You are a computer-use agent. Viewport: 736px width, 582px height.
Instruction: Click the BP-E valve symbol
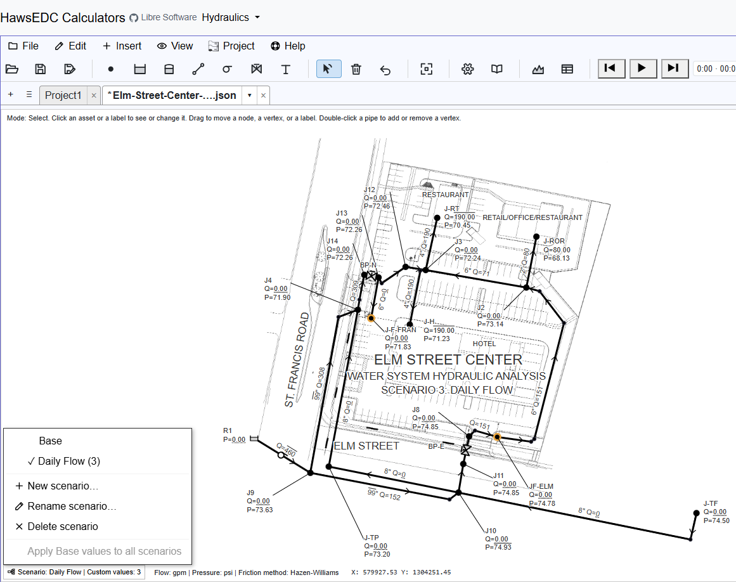[x=465, y=450]
